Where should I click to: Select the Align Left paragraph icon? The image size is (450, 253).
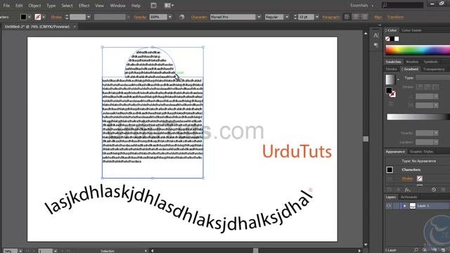pos(347,17)
